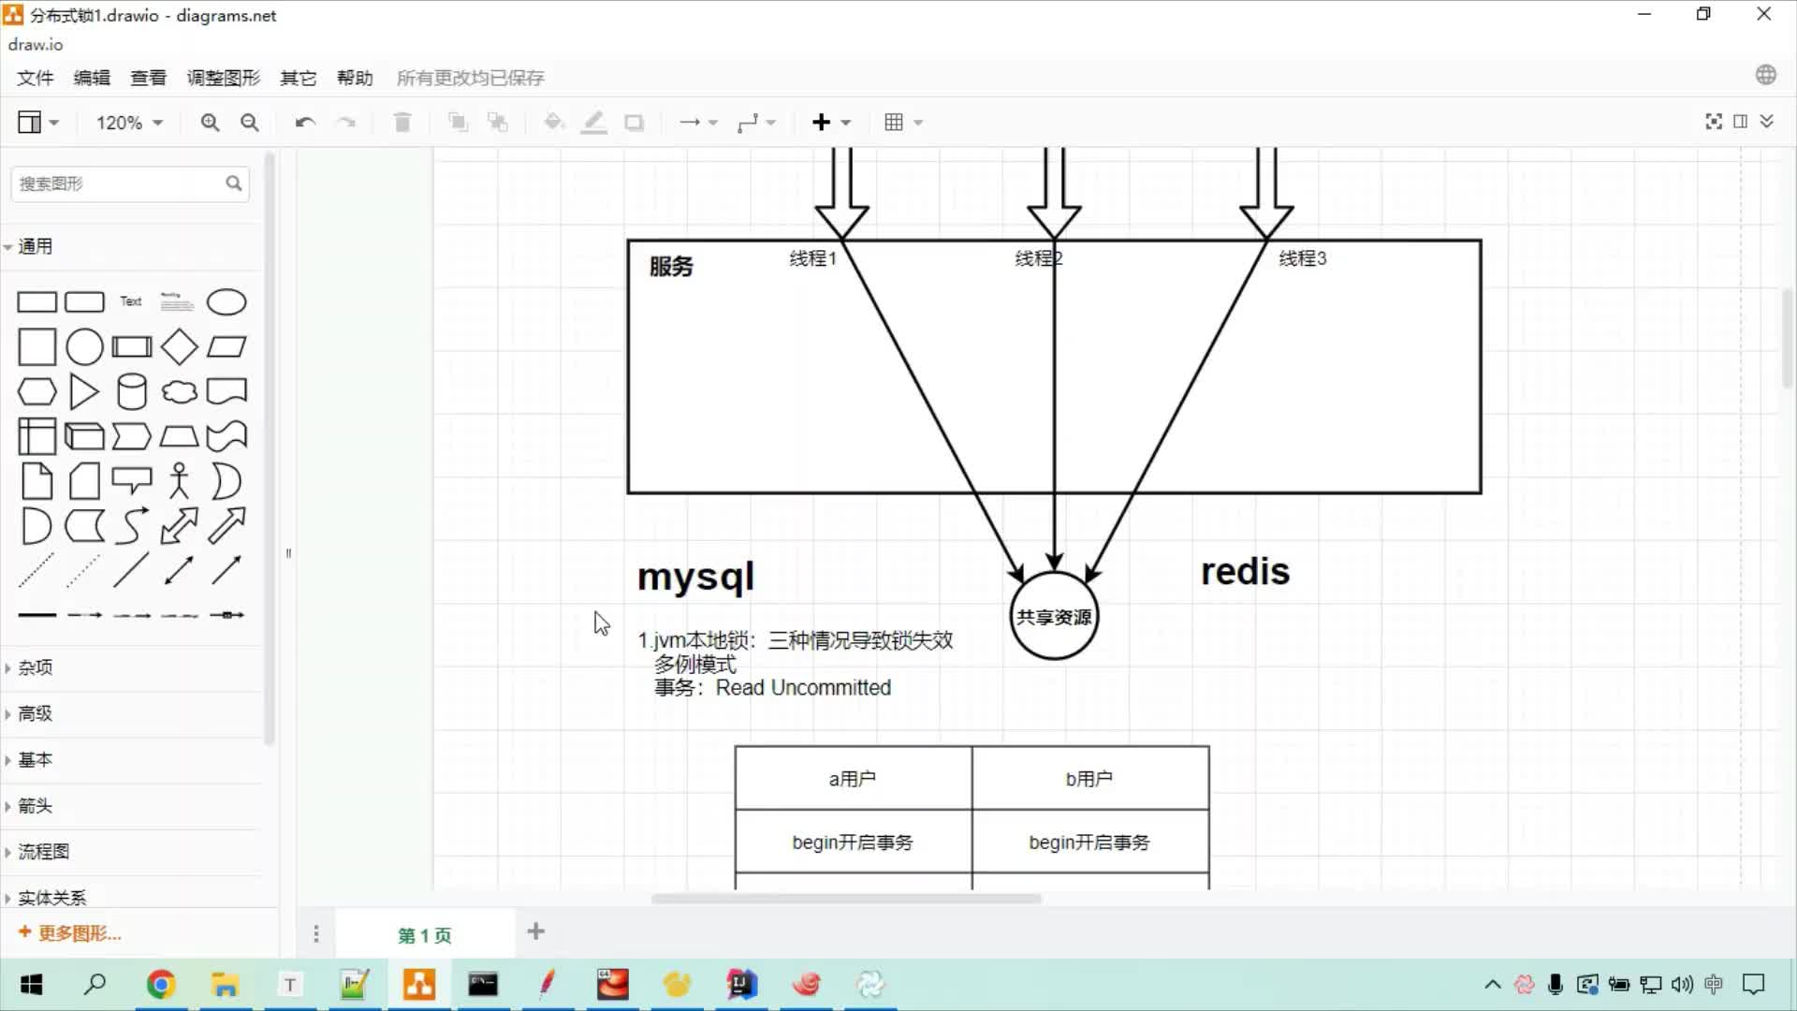Screen dimensions: 1797x1011
Task: Click the shape search magnifier icon
Action: pos(234,183)
